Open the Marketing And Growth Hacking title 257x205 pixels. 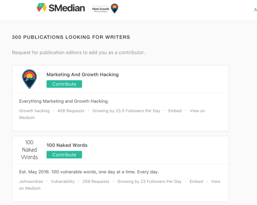[x=83, y=75]
